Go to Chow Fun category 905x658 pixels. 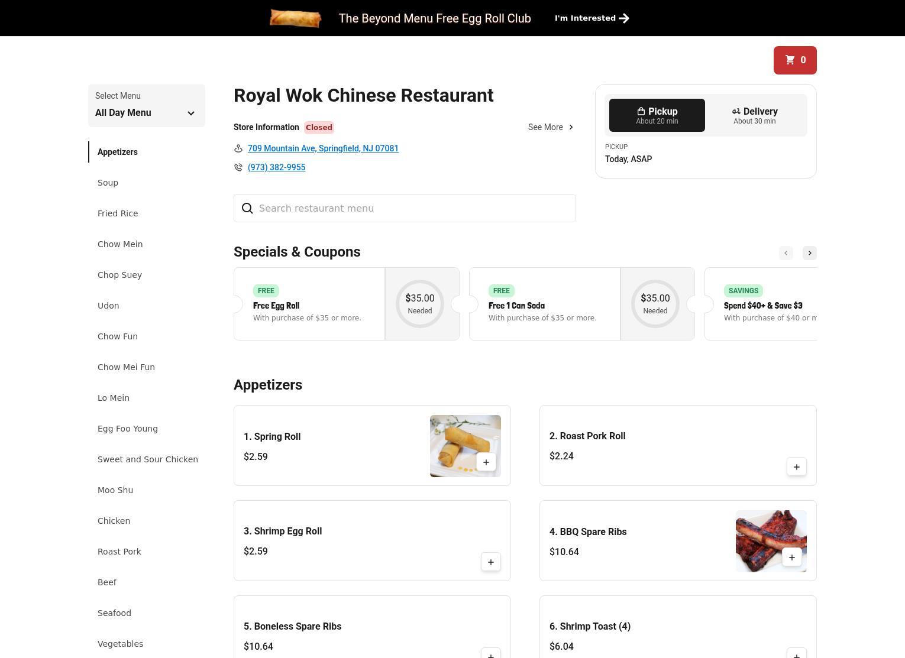tap(118, 336)
